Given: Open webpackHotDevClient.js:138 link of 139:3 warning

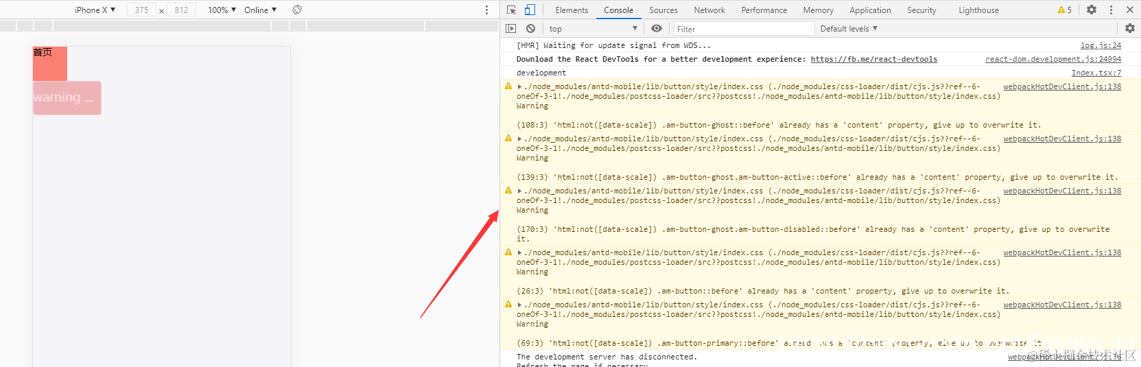Looking at the screenshot, I should coord(1062,139).
